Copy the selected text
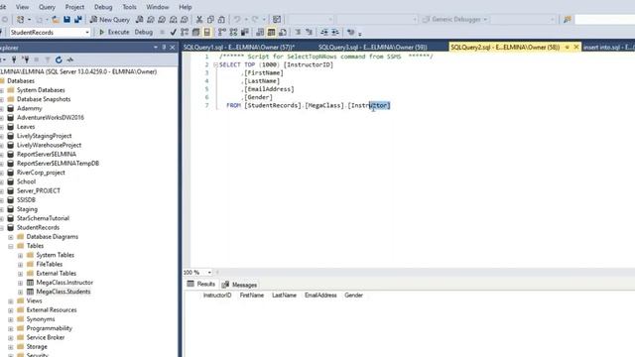This screenshot has width=635, height=357. [210, 20]
